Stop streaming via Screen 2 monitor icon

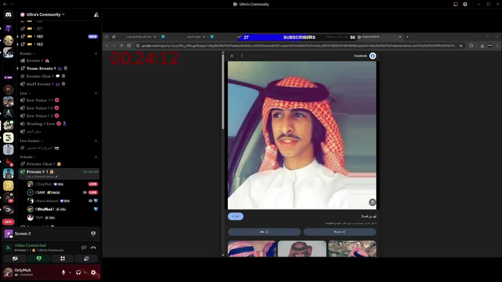[x=93, y=233]
